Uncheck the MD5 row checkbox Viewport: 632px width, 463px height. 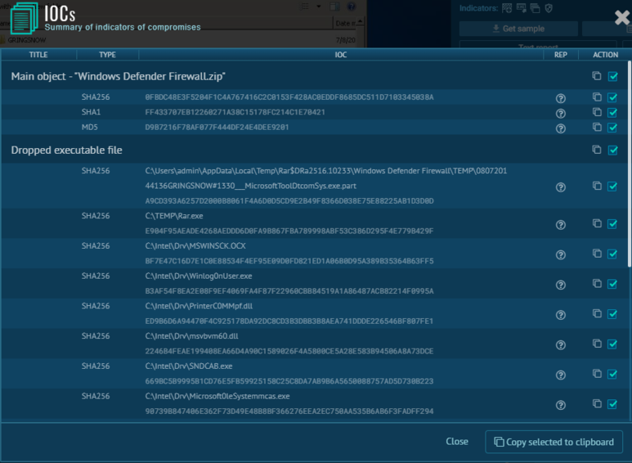point(612,128)
